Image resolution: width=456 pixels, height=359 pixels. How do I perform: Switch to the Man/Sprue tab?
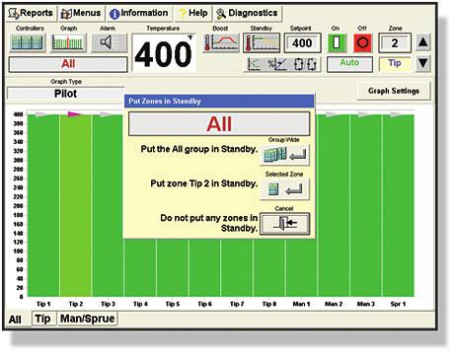88,319
